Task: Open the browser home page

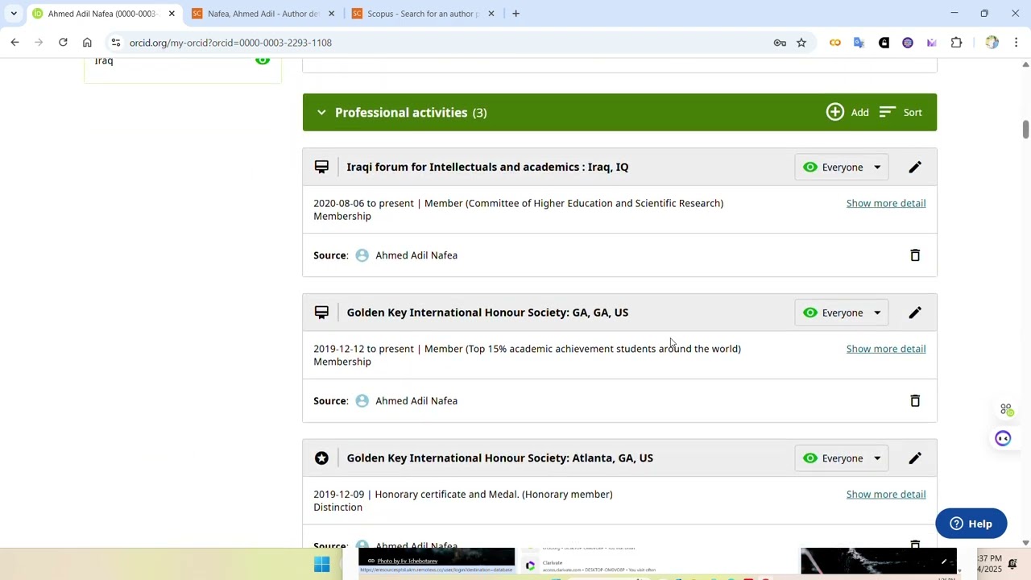Action: (x=87, y=43)
